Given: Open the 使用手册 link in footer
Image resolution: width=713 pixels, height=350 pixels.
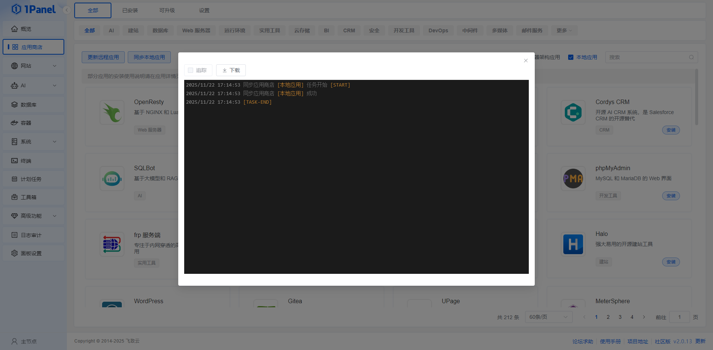Looking at the screenshot, I should 610,341.
